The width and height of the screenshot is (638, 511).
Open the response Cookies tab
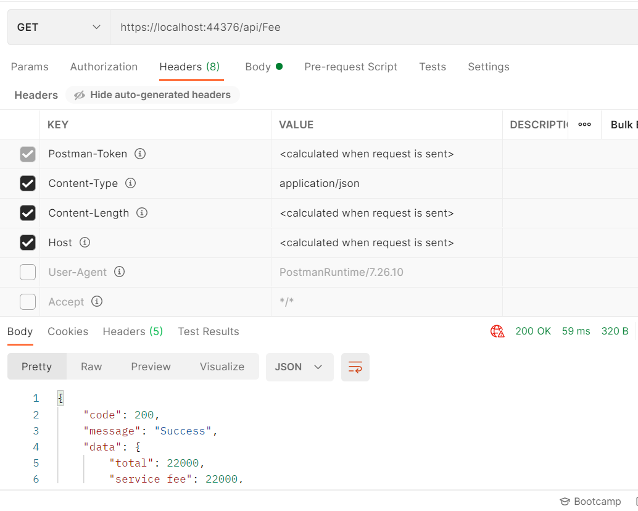(x=68, y=331)
